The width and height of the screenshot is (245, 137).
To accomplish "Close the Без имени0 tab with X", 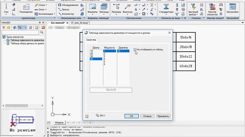I will pyautogui.click(x=67, y=23).
